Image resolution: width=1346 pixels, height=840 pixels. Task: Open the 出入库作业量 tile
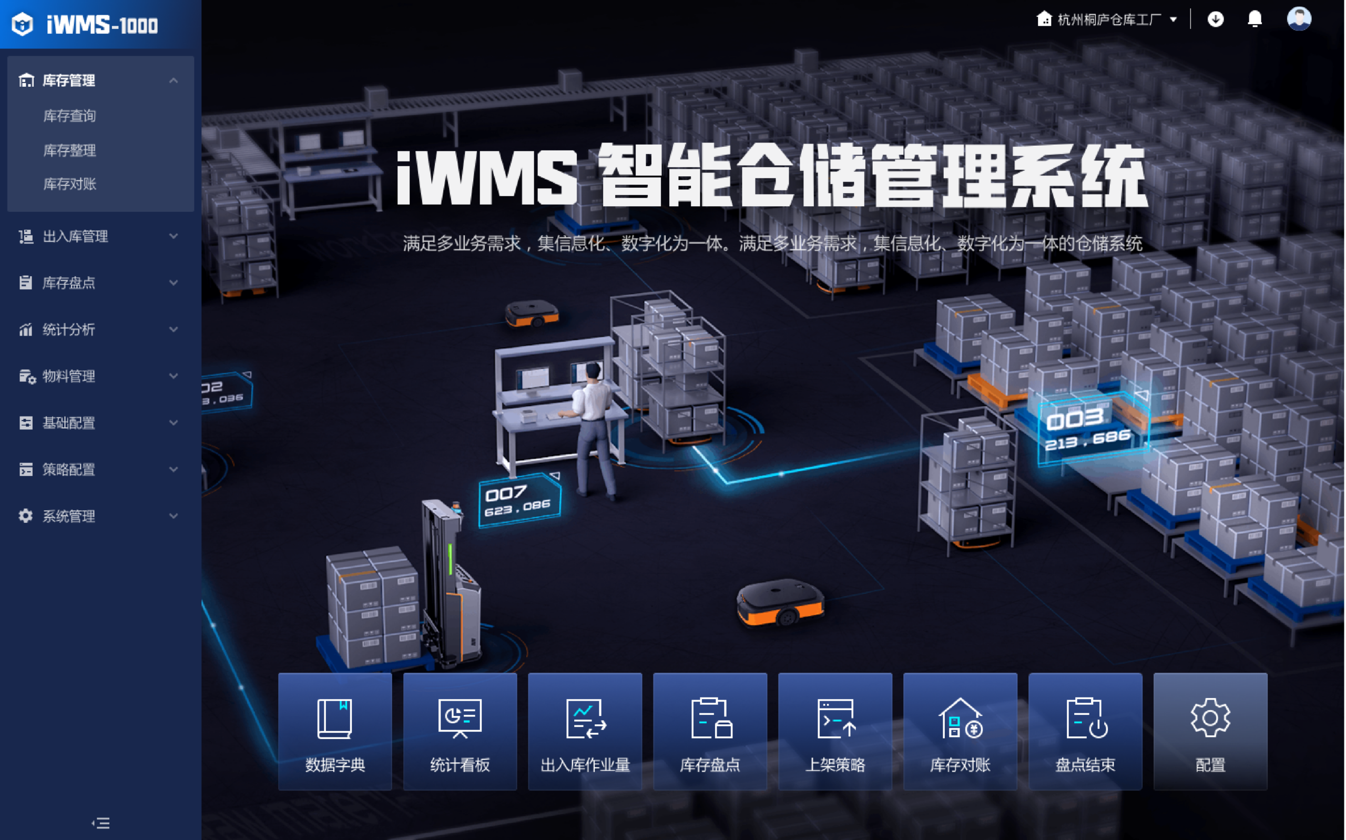point(585,731)
